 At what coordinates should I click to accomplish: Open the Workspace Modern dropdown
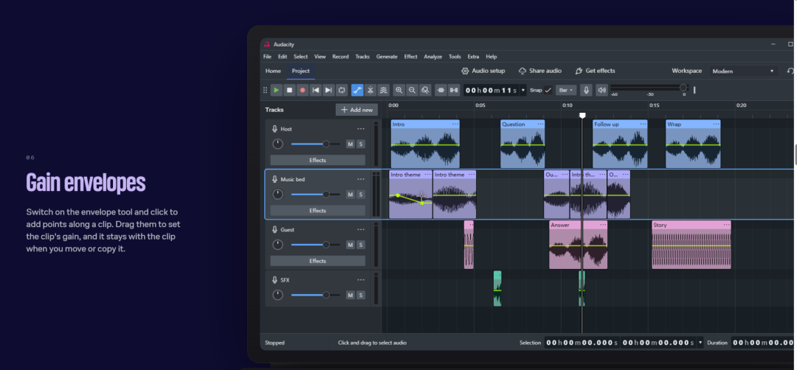(744, 71)
